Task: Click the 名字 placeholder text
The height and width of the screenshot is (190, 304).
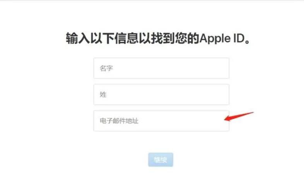Action: click(106, 68)
